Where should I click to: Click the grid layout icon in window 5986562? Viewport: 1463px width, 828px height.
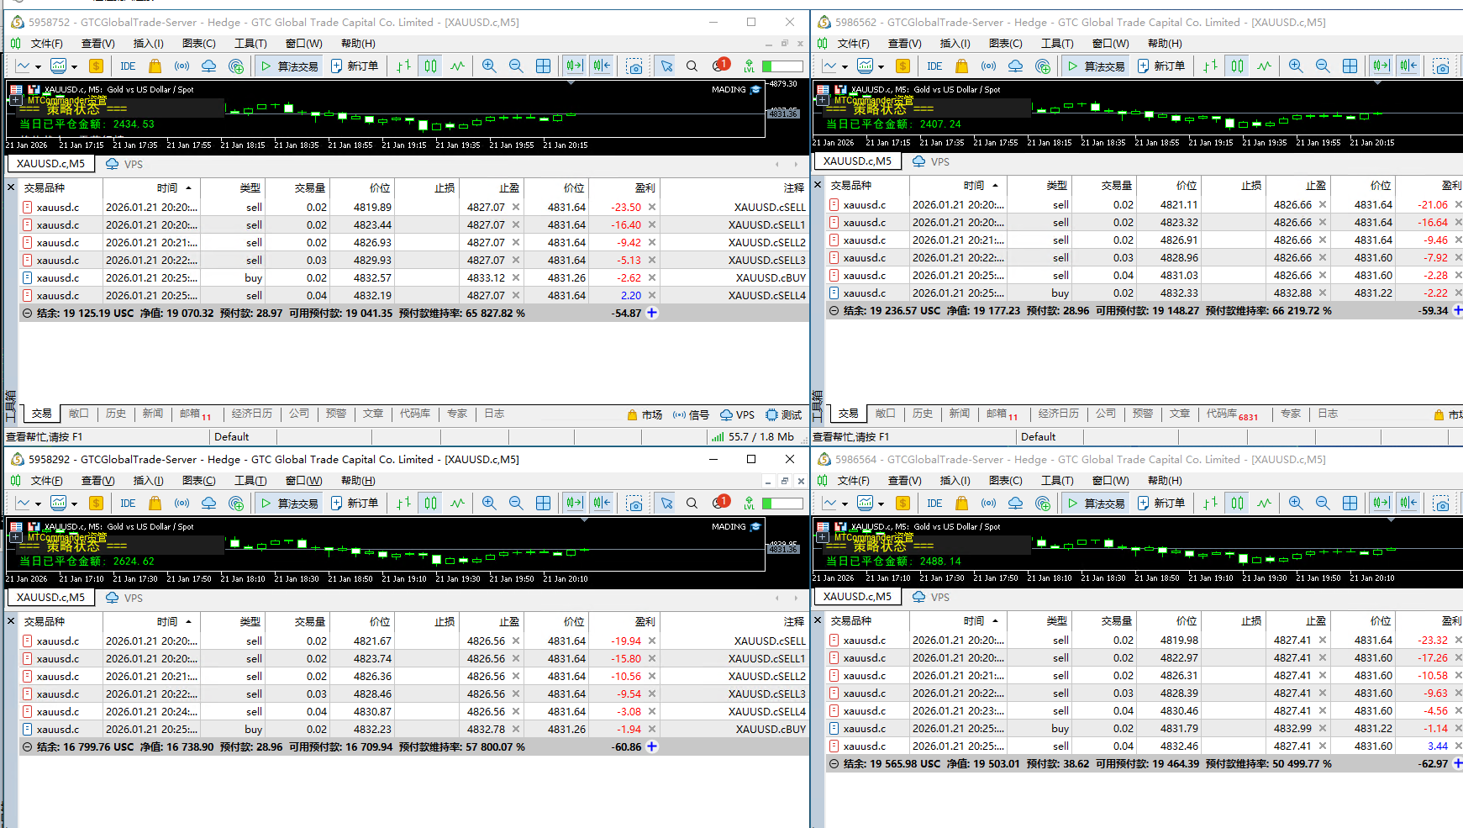(1350, 66)
